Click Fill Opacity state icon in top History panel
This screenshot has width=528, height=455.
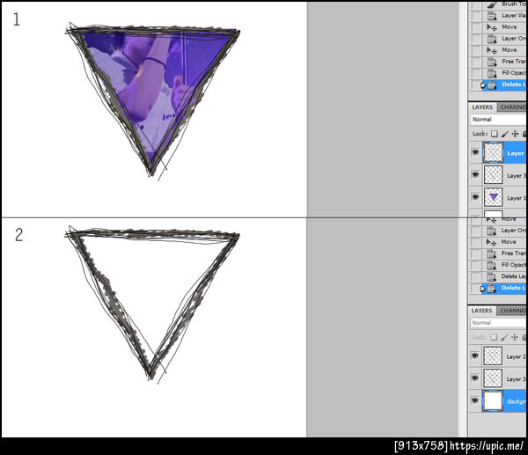point(492,73)
